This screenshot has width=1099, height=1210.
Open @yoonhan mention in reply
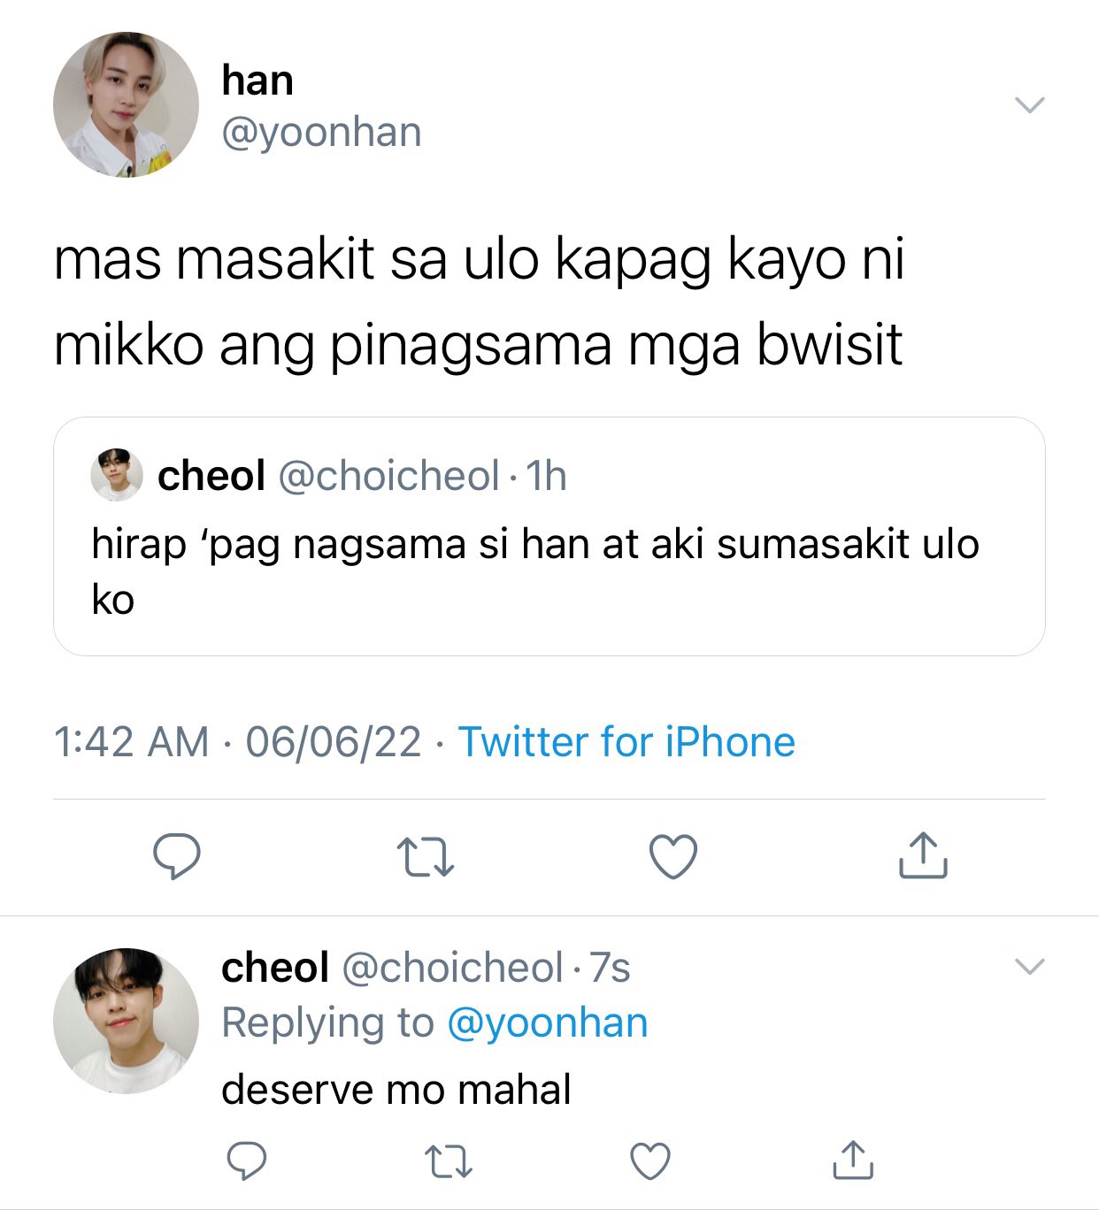[548, 1022]
